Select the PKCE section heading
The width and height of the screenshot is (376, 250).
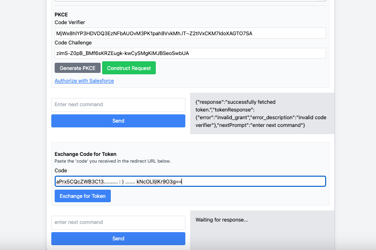point(61,15)
